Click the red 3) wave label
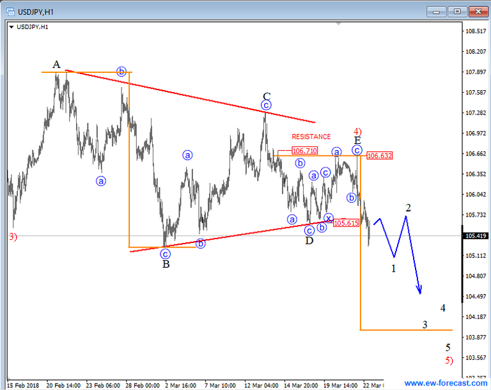Image resolution: width=491 pixels, height=390 pixels. (x=13, y=237)
